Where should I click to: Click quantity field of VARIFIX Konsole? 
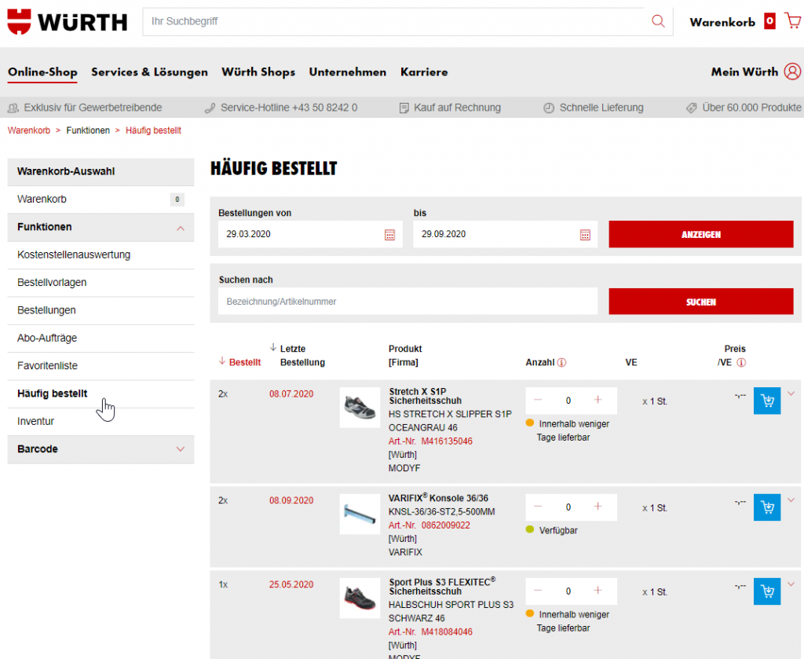568,507
